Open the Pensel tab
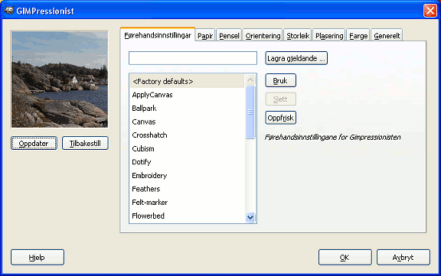This screenshot has width=441, height=276. [229, 36]
